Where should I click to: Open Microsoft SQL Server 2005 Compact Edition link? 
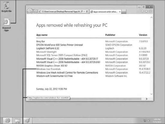tap(62, 55)
